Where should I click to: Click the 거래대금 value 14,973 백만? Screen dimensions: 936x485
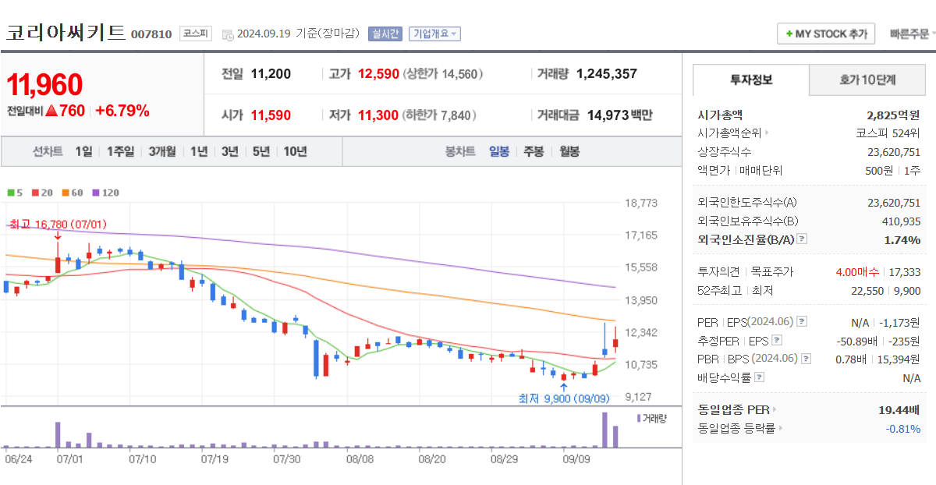[x=620, y=115]
